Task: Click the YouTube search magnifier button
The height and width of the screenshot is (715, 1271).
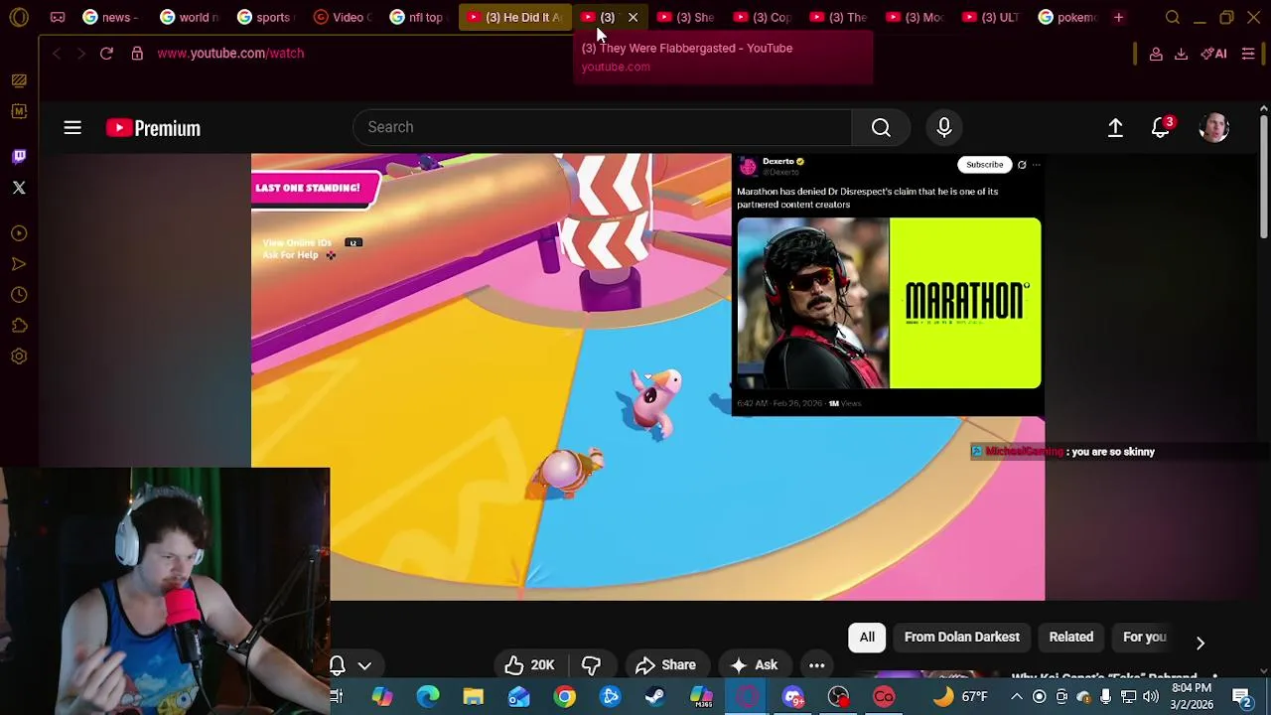Action: click(881, 127)
